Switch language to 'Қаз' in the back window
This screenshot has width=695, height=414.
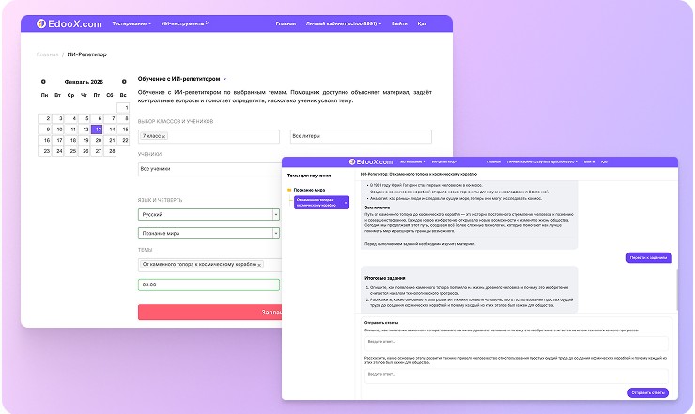click(422, 23)
